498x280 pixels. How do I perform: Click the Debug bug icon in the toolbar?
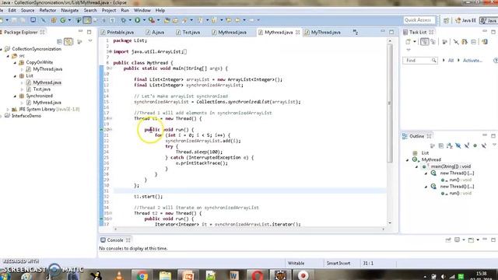123,20
